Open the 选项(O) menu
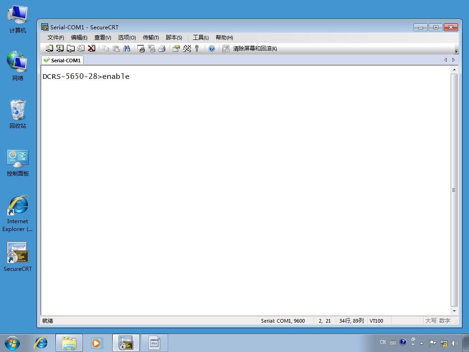 click(127, 38)
